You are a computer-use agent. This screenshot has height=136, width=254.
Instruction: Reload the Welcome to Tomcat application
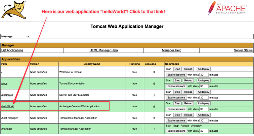click(x=188, y=69)
